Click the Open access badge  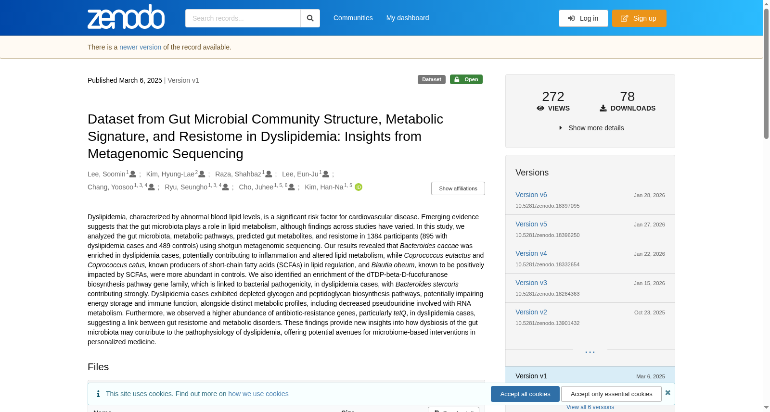(x=466, y=79)
